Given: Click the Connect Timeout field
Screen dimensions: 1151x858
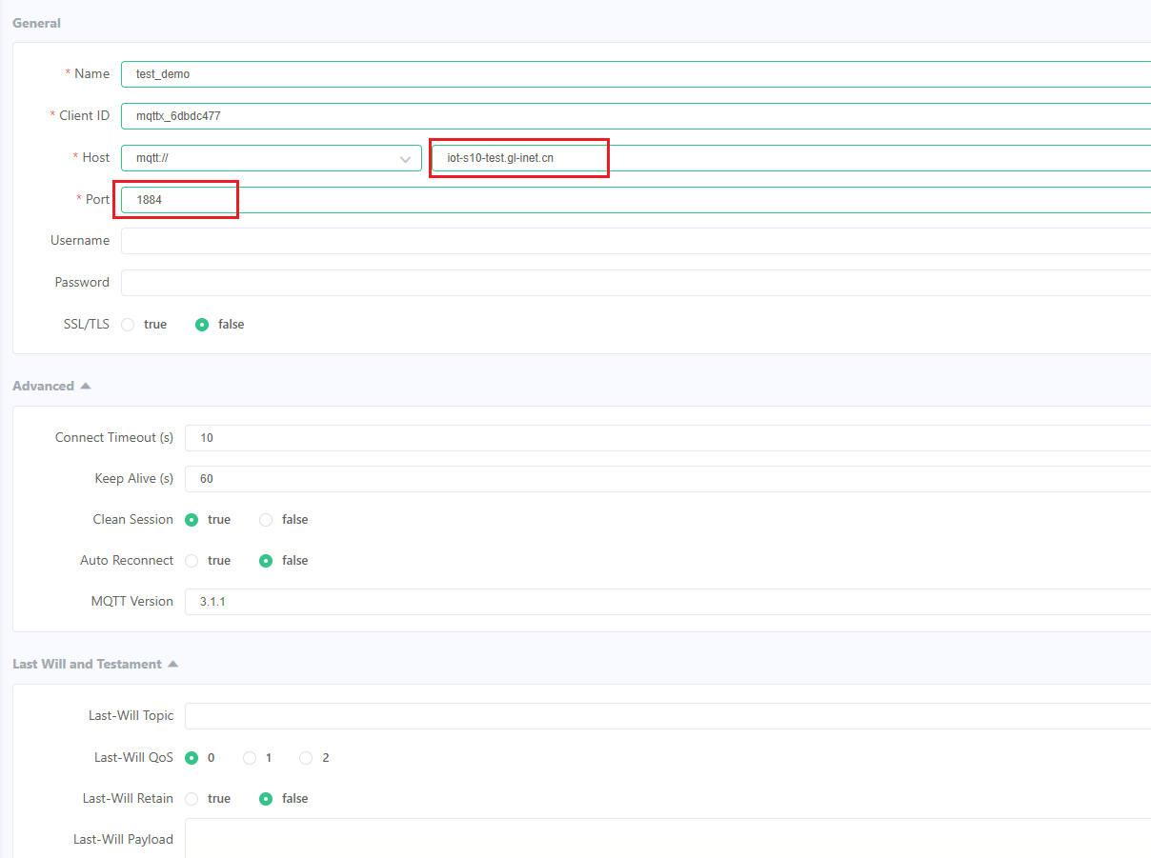Looking at the screenshot, I should tap(668, 438).
